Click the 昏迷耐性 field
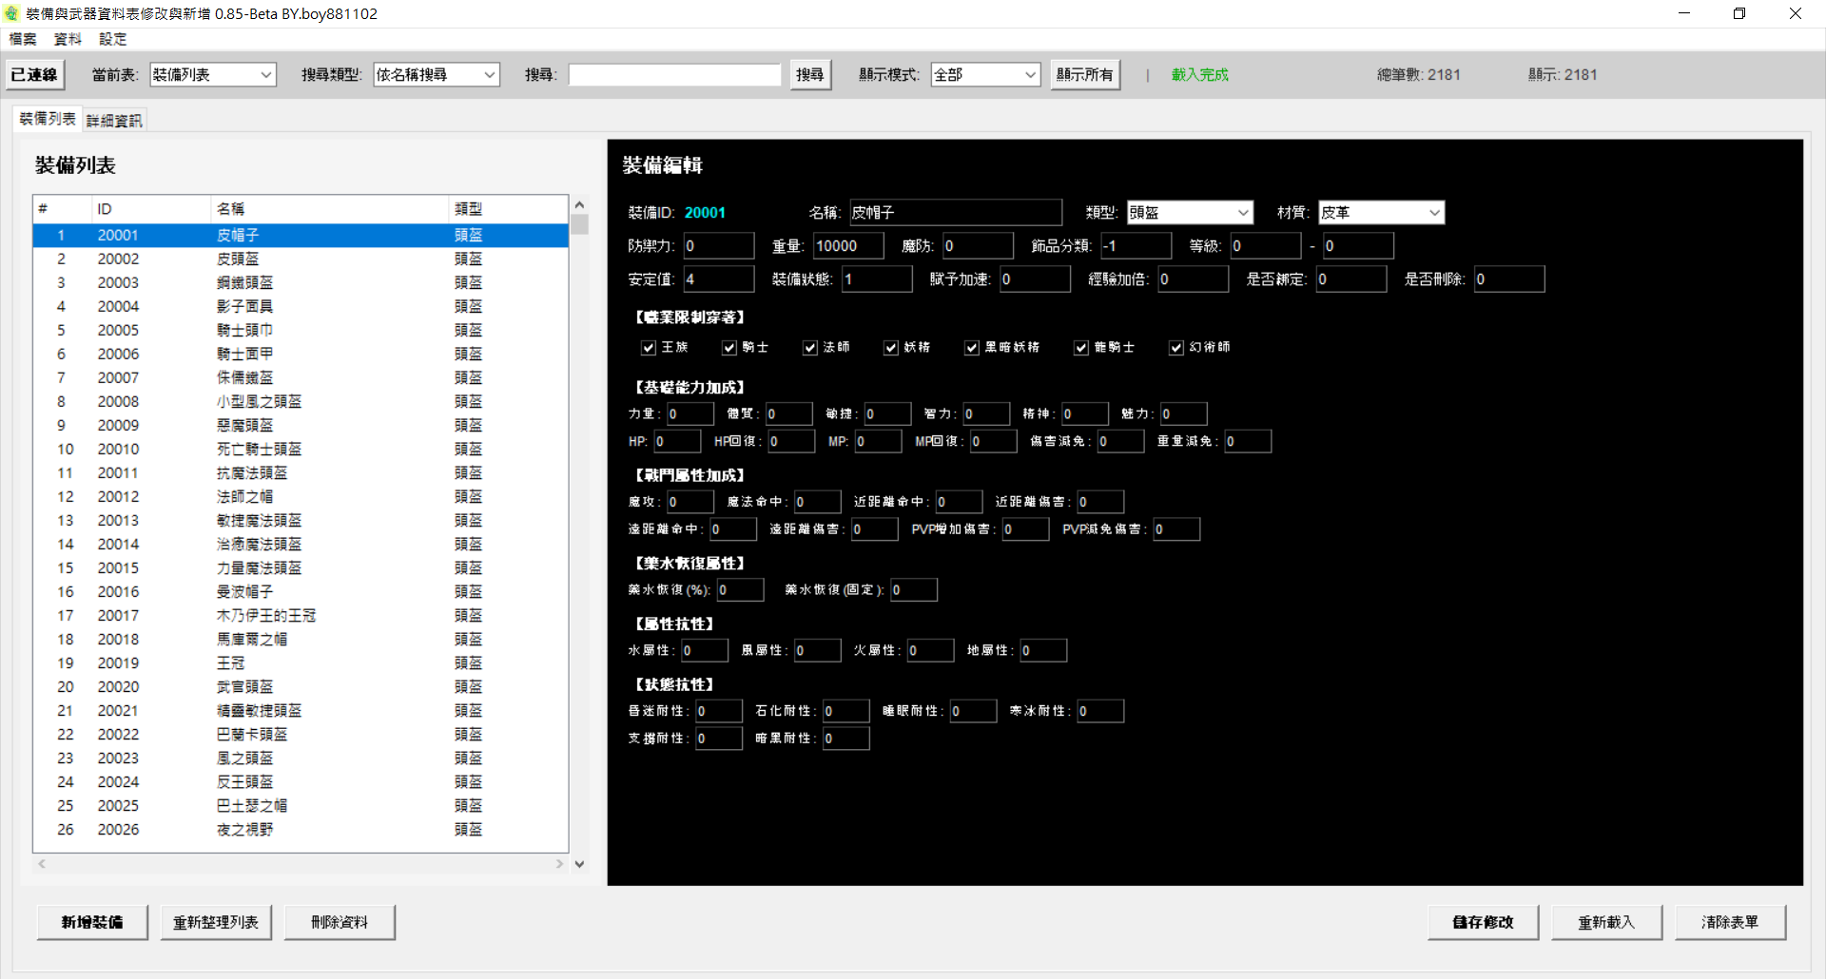1826x979 pixels. pos(719,711)
